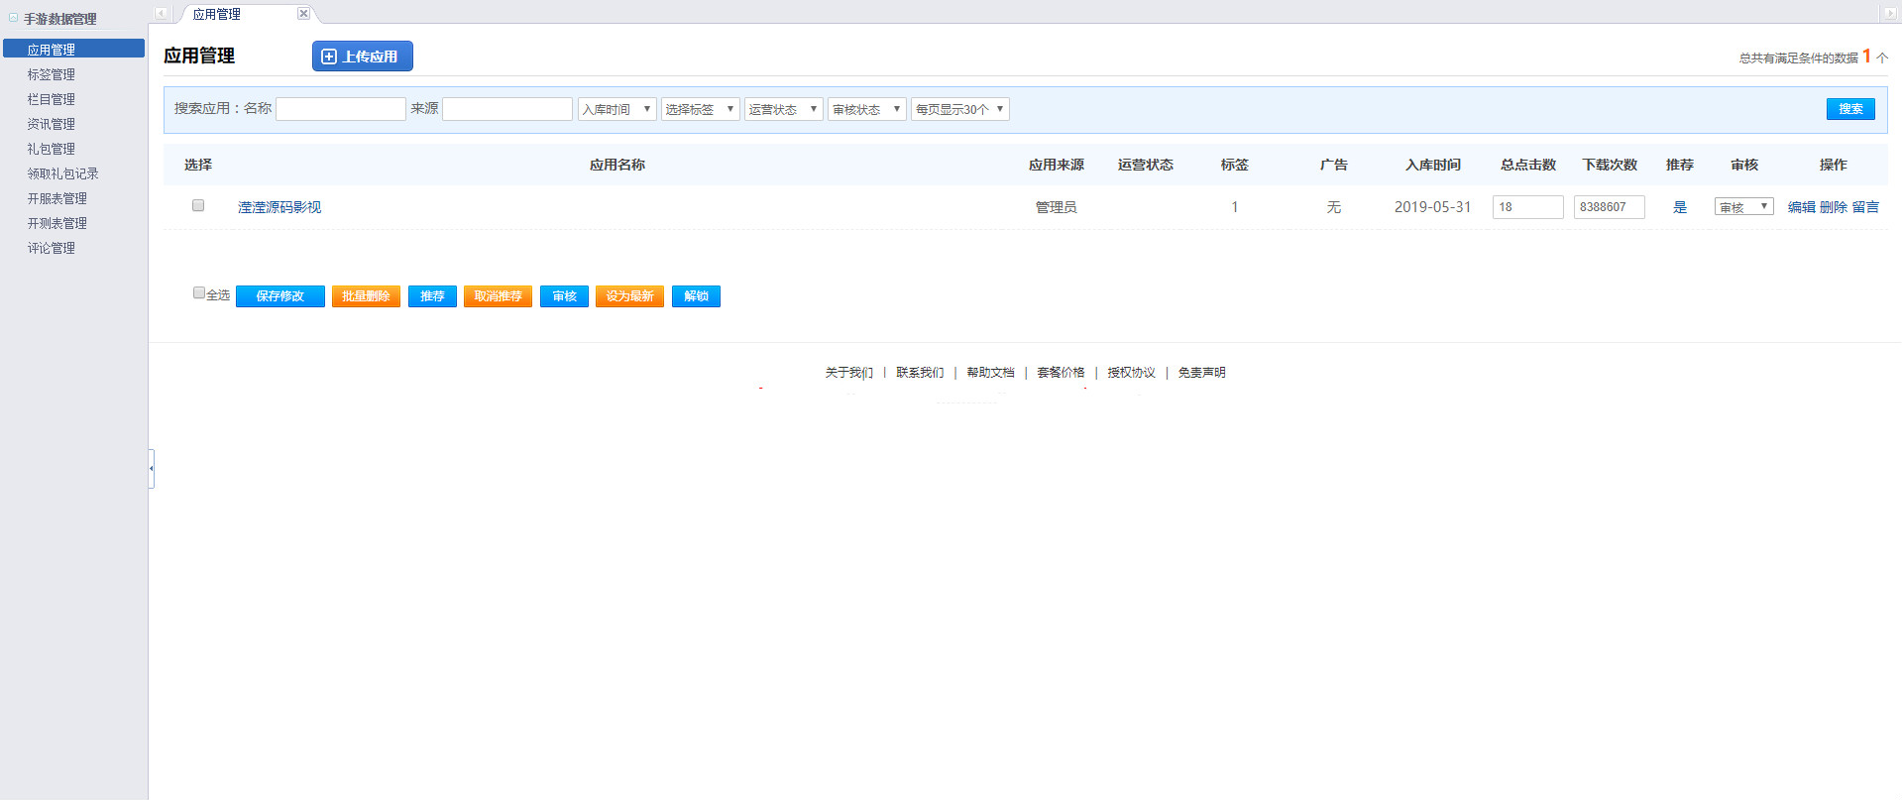Toggle the 全选 select-all checkbox

click(198, 293)
